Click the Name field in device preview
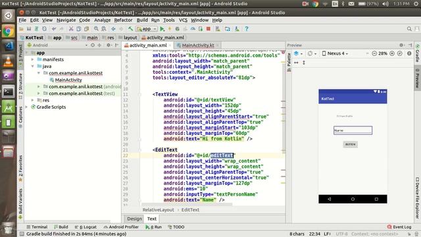The height and width of the screenshot is (237, 421). pyautogui.click(x=353, y=130)
